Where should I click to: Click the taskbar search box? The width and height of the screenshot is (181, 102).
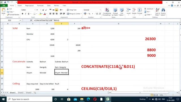pyautogui.click(x=29, y=99)
